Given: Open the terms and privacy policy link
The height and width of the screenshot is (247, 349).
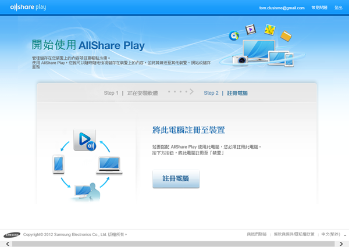Looking at the screenshot, I should tap(294, 234).
